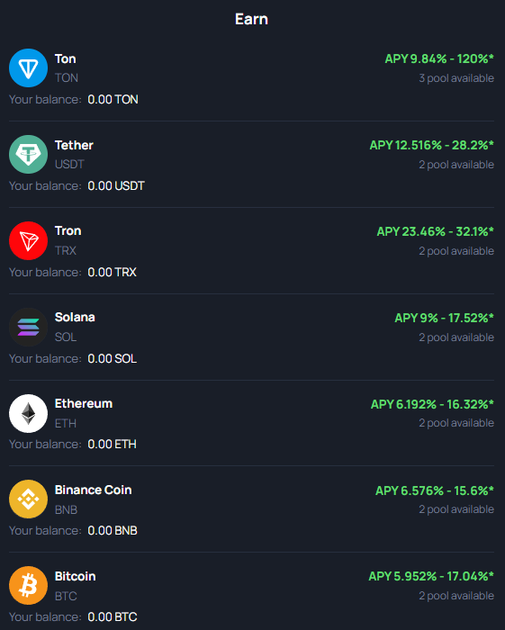The height and width of the screenshot is (630, 505).
Task: Click the yellow Binance Coin icon
Action: click(28, 499)
